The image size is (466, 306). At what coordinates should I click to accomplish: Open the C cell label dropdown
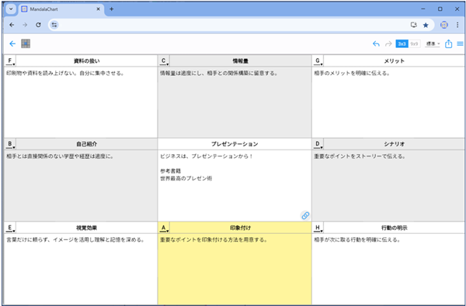point(165,61)
